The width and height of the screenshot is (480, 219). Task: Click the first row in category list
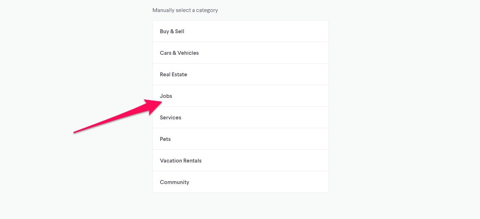tap(240, 31)
